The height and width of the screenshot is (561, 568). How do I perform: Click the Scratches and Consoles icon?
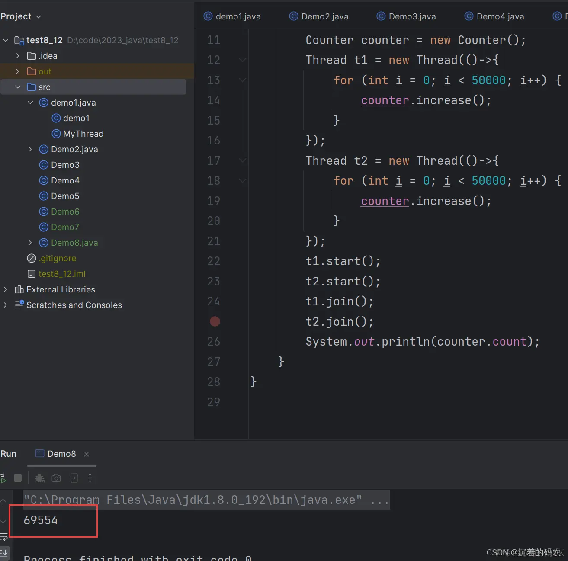click(19, 305)
